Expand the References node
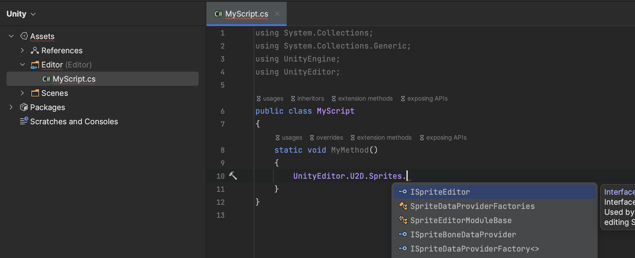Screen dimensions: 635x258 [x=22, y=50]
